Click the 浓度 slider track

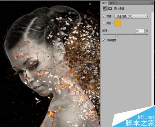click(126, 34)
